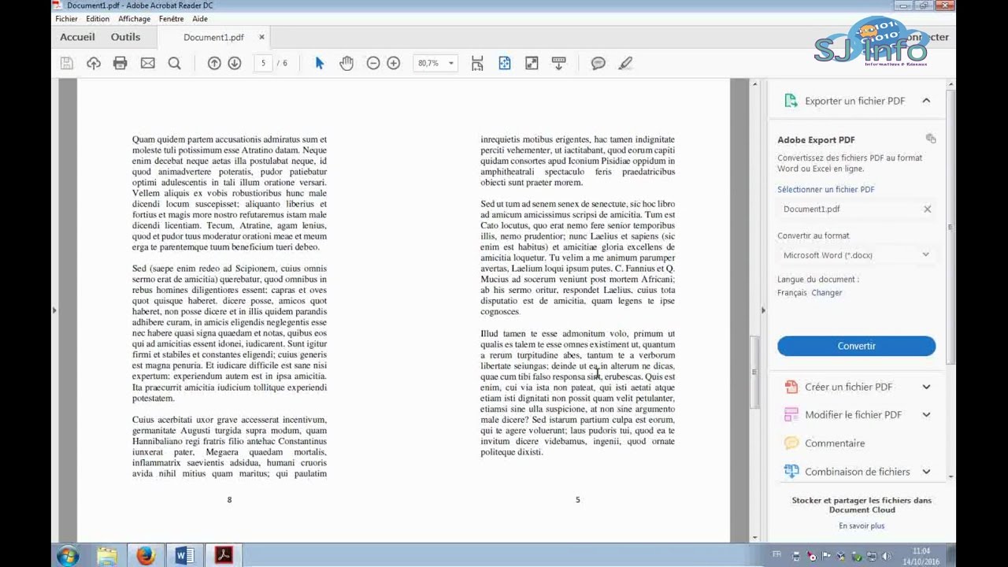The image size is (1008, 567).
Task: Open the zoom level dropdown
Action: 450,63
